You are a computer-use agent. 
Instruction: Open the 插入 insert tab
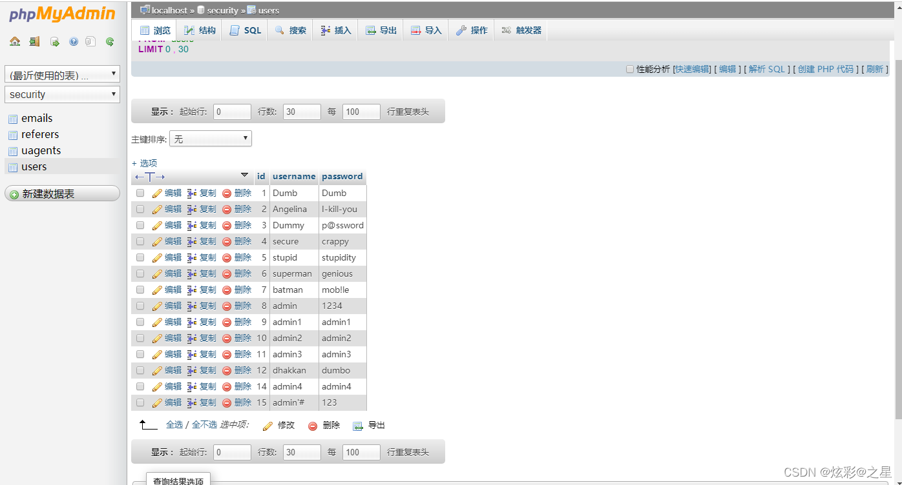click(x=336, y=30)
